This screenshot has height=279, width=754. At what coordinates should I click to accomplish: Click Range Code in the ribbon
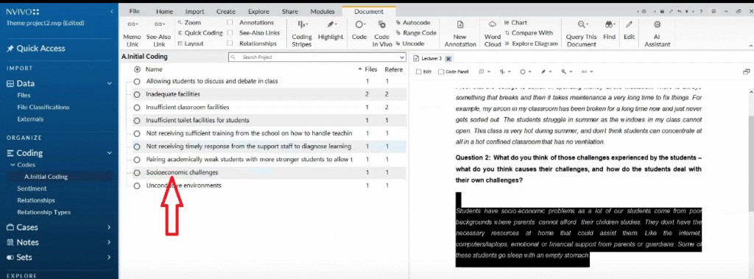(x=416, y=32)
